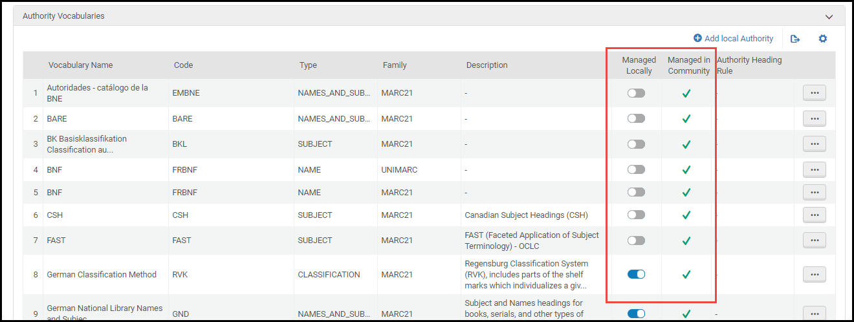
Task: Open row actions menu for BARE
Action: tap(814, 118)
